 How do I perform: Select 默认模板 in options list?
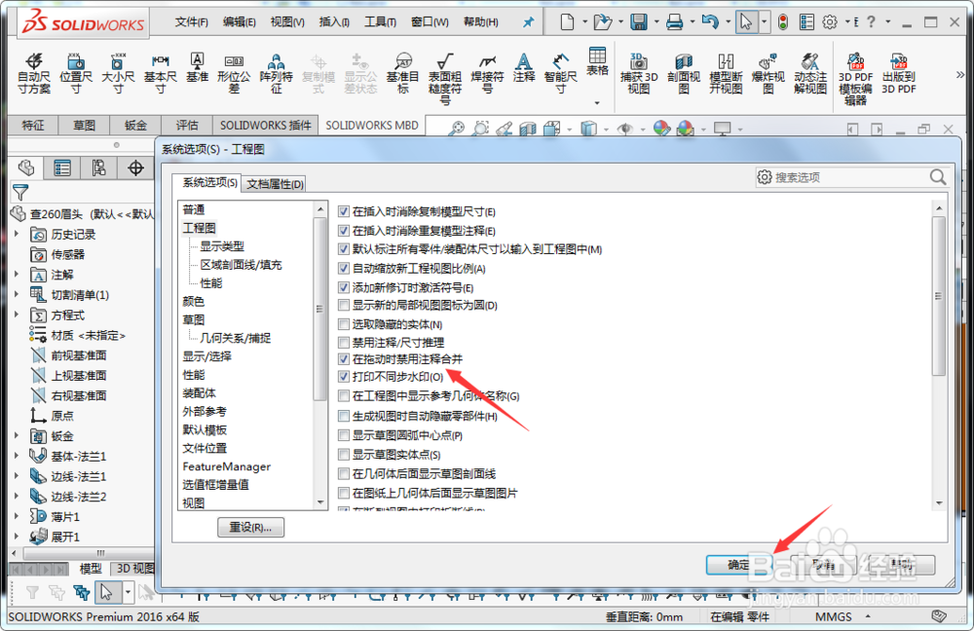point(205,429)
